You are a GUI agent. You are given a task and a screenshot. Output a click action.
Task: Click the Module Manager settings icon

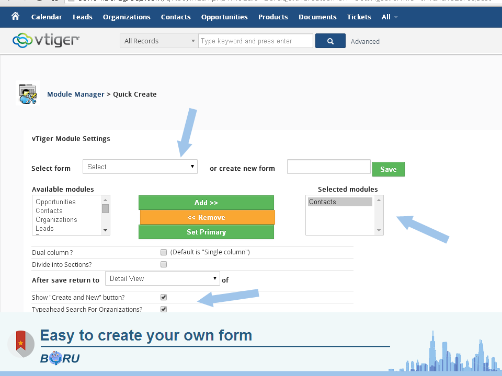pyautogui.click(x=28, y=93)
